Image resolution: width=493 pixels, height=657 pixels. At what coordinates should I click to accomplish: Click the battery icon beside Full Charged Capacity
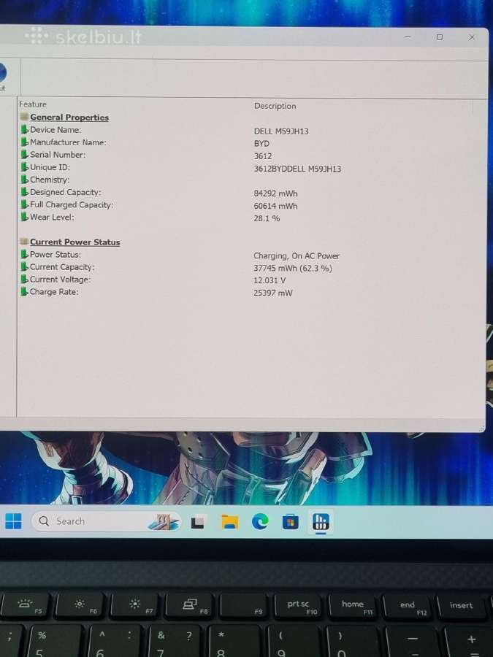pos(25,204)
